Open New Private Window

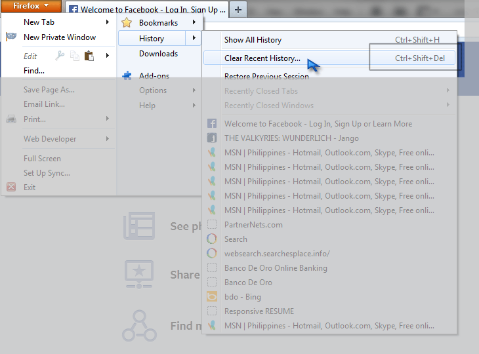pos(60,37)
